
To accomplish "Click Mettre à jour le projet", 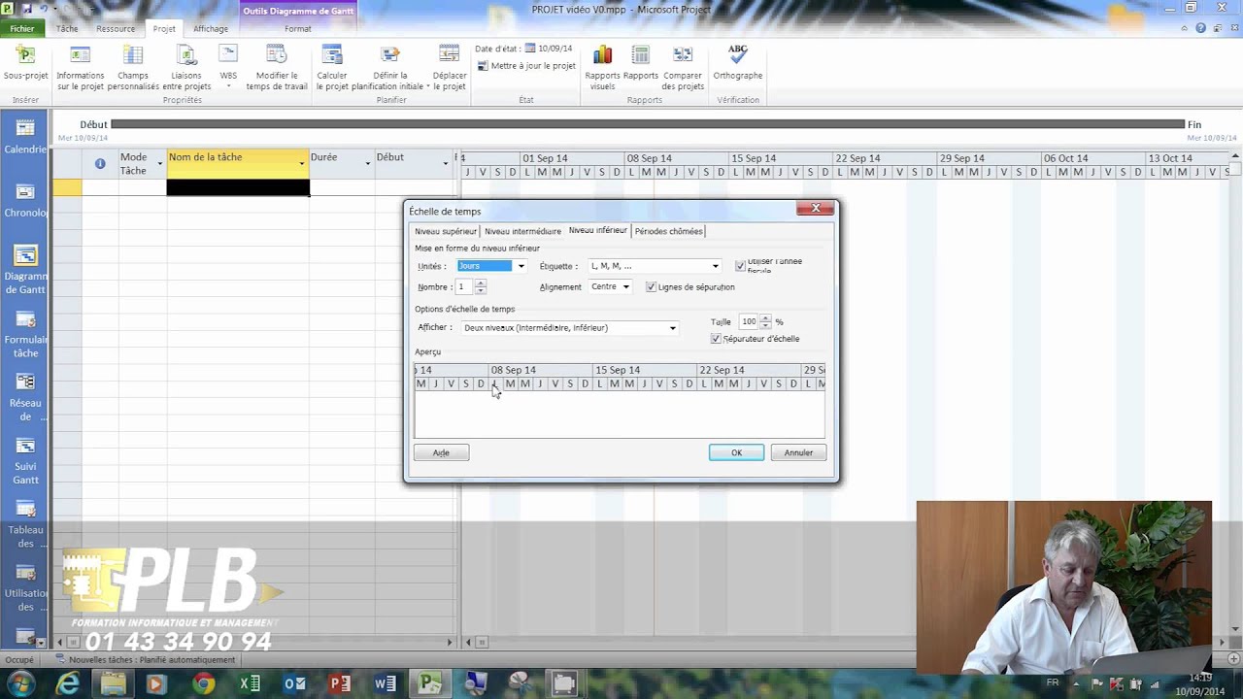I will coord(526,66).
